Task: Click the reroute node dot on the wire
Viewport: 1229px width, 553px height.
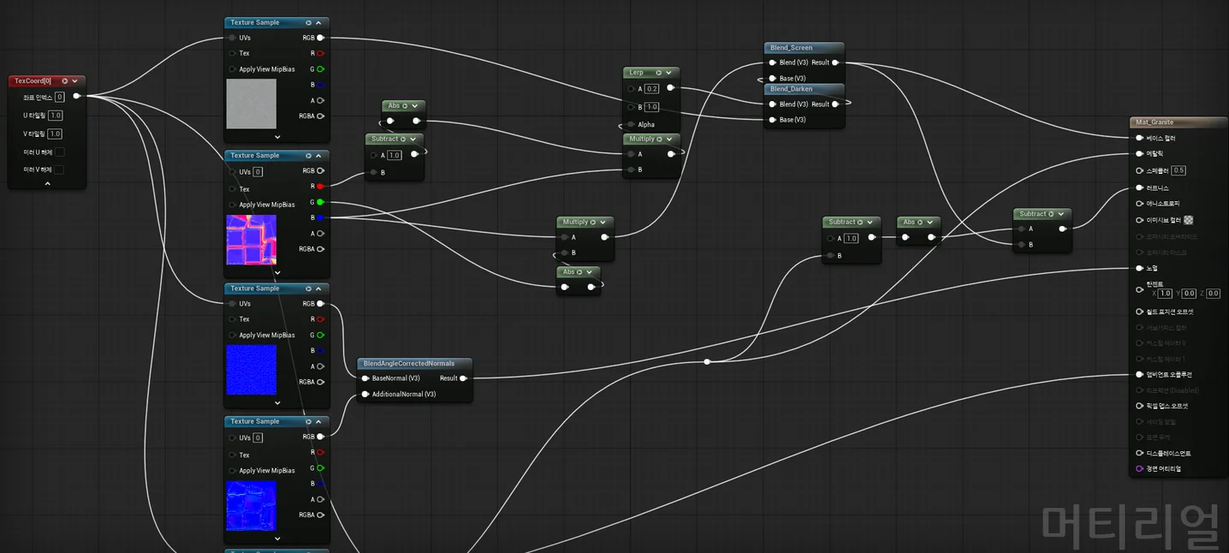Action: point(707,362)
